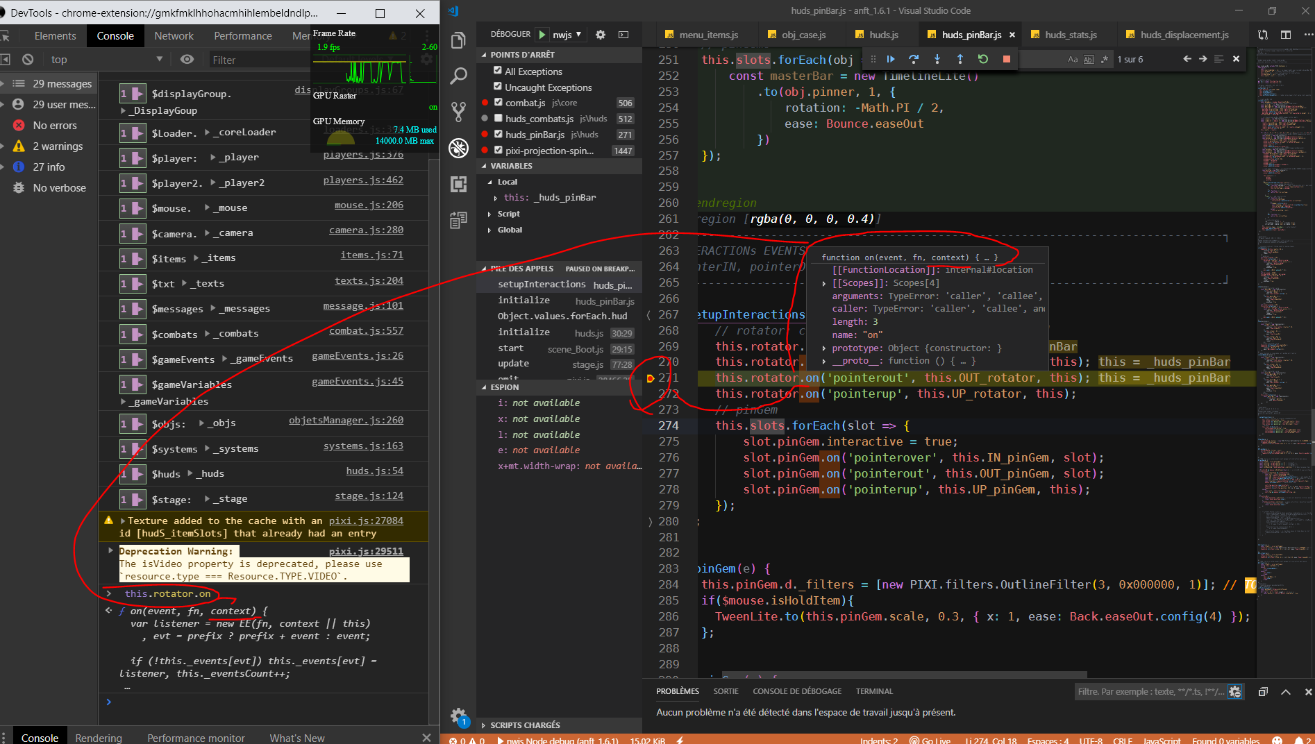The image size is (1315, 744).
Task: Click the compare changes icon in the editor title bar
Action: coord(1263,35)
